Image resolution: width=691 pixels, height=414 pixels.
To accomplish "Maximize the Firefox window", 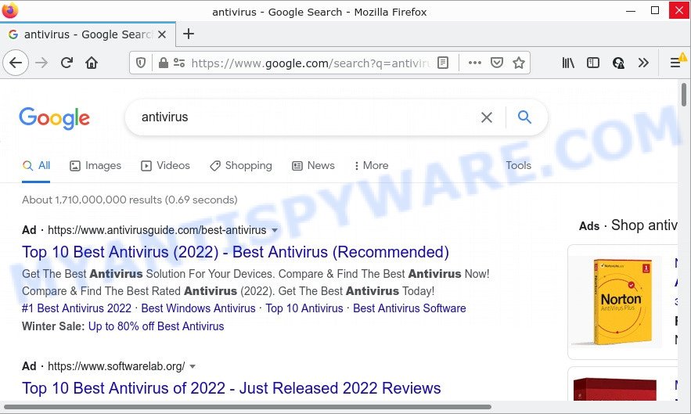I will [x=655, y=11].
